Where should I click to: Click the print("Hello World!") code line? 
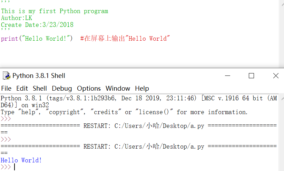point(37,39)
